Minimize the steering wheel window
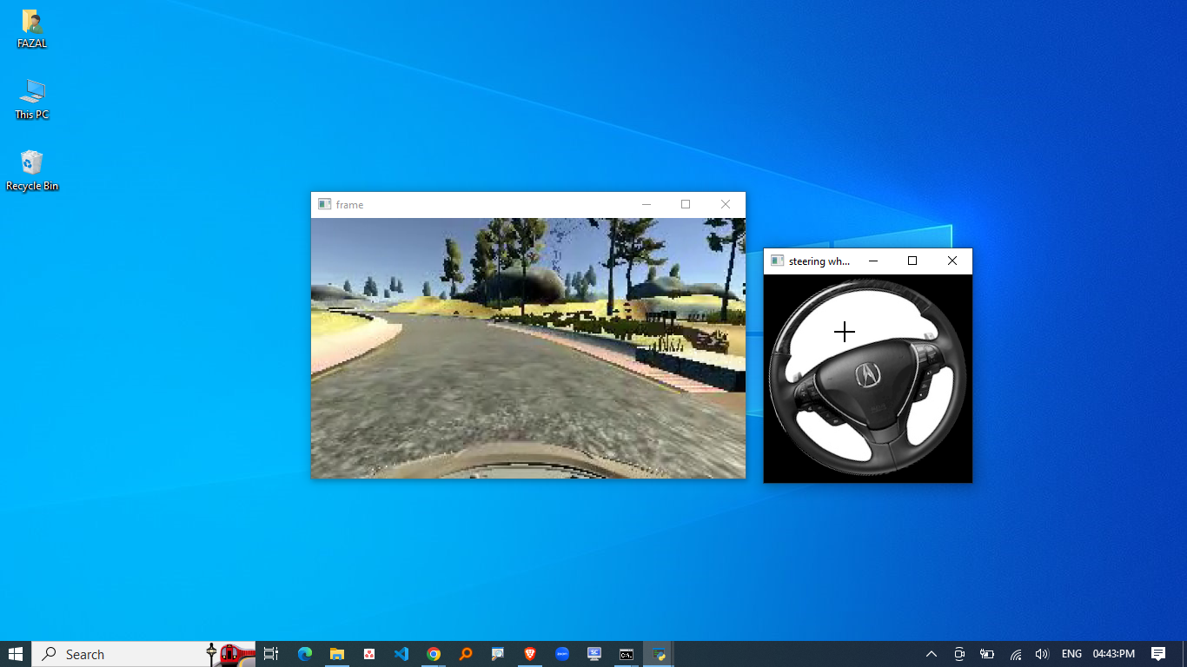The height and width of the screenshot is (667, 1187). pyautogui.click(x=873, y=261)
